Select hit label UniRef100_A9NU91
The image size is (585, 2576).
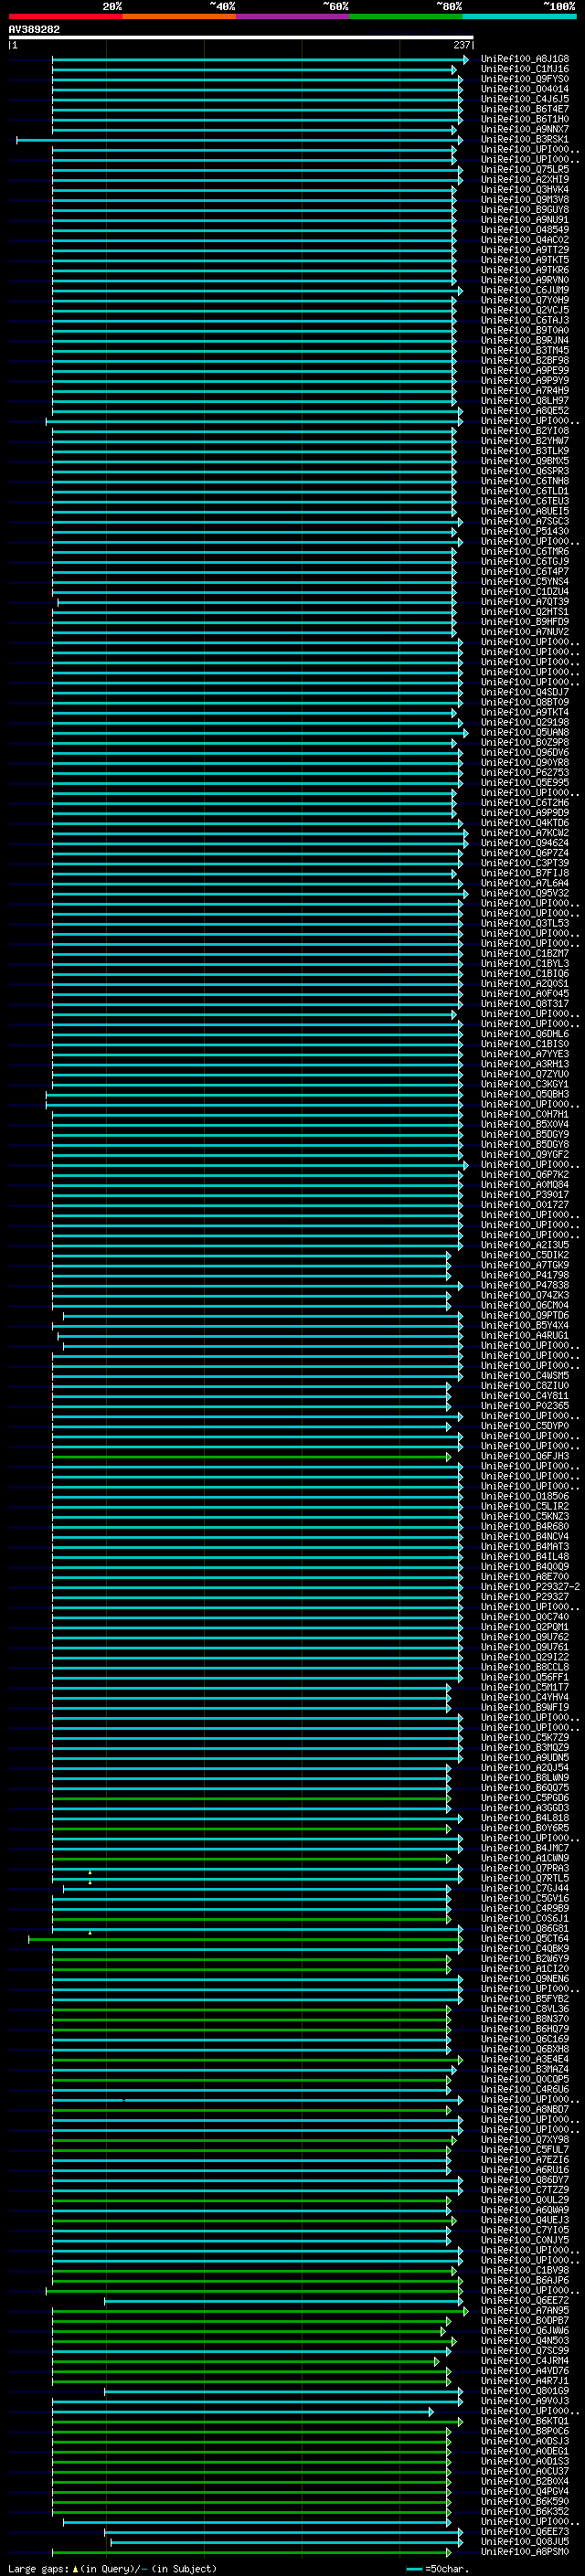click(525, 220)
